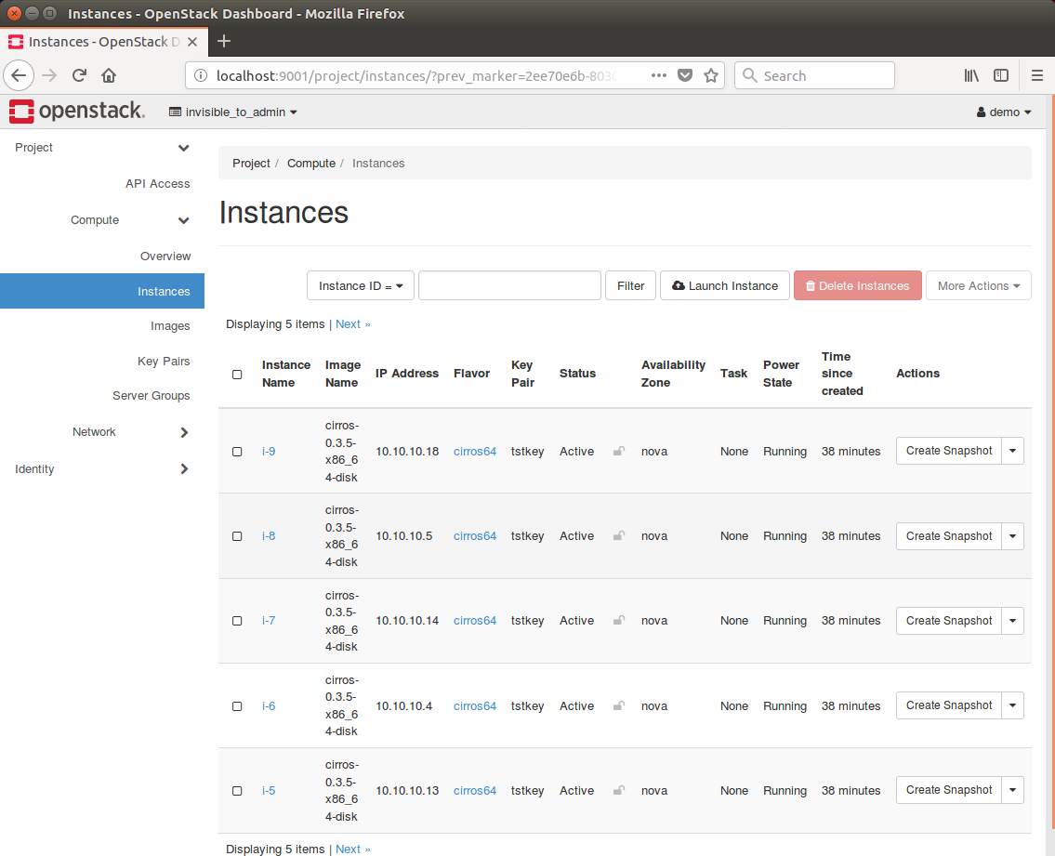
Task: Check the box for instance i-8
Action: 237,536
